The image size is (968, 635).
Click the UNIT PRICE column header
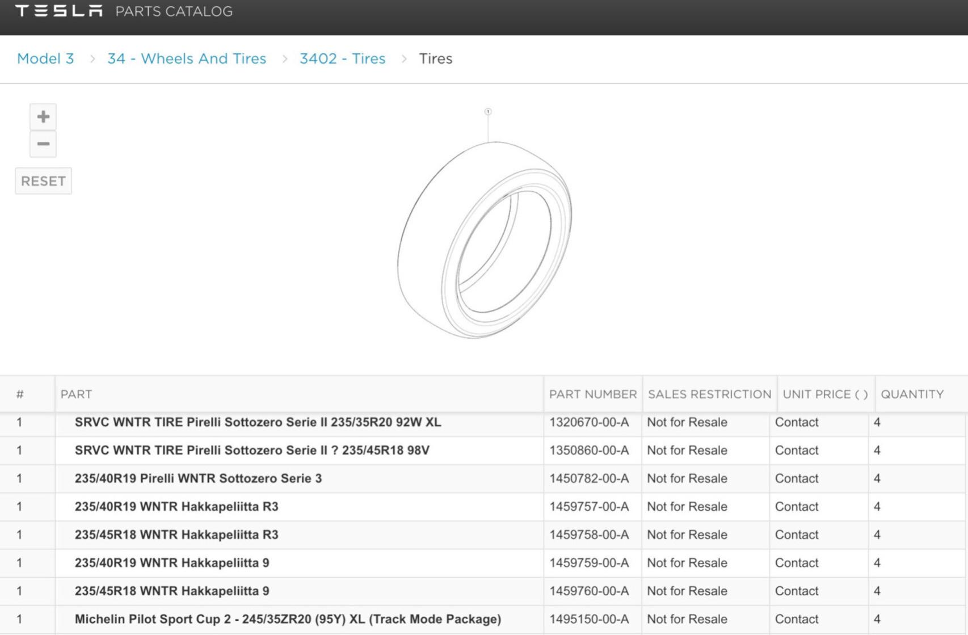(x=825, y=394)
